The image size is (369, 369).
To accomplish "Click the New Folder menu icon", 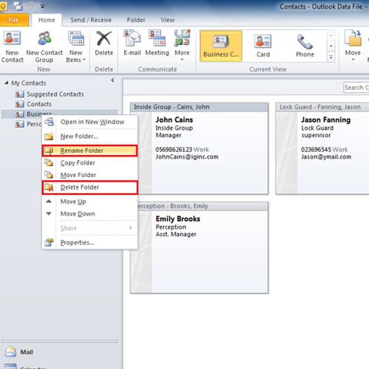I will tap(49, 136).
